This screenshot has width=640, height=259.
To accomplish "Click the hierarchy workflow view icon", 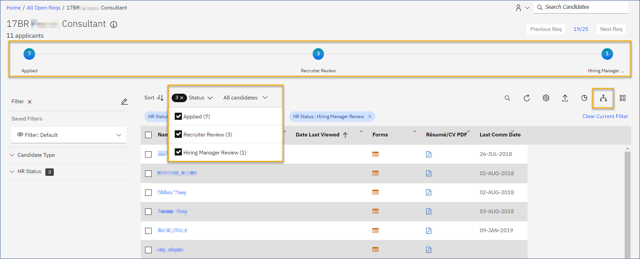I will [x=603, y=98].
